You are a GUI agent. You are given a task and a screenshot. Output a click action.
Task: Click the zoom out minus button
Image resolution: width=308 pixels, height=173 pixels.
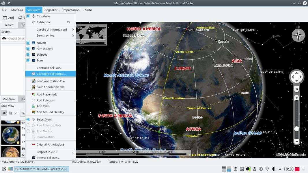point(296,142)
